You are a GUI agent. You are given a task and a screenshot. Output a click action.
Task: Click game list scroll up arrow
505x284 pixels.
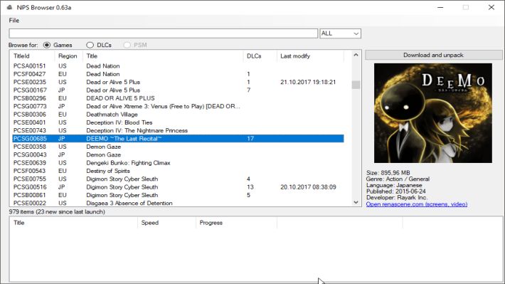356,55
